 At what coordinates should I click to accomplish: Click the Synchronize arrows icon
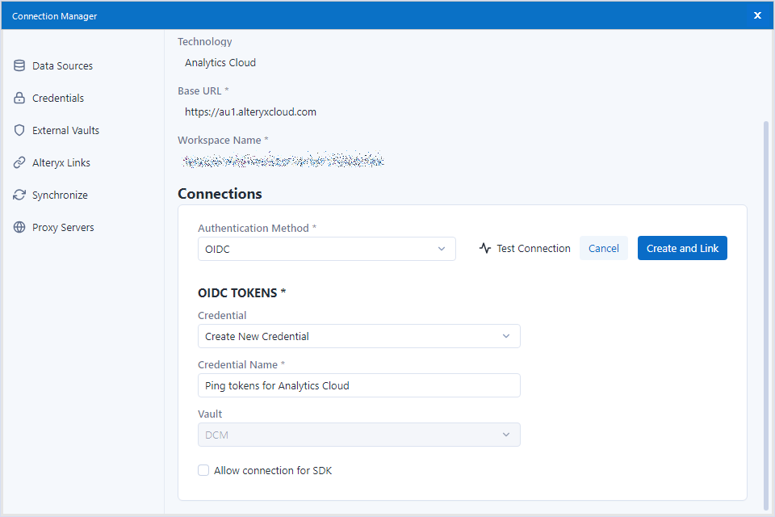coord(19,195)
